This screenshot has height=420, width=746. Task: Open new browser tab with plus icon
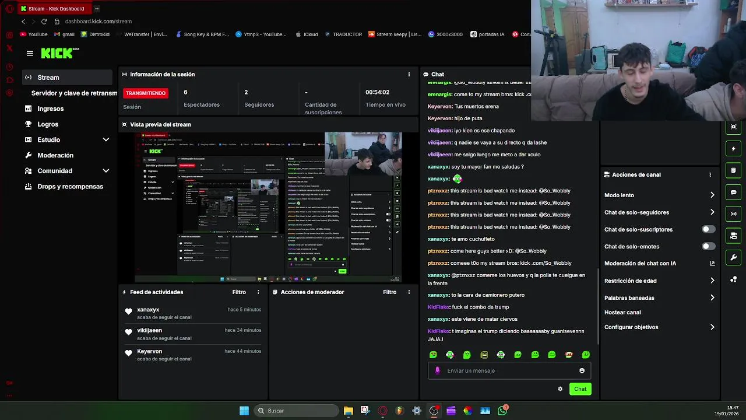click(97, 9)
